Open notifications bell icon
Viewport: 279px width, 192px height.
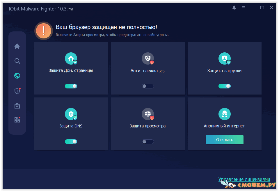coord(234,8)
